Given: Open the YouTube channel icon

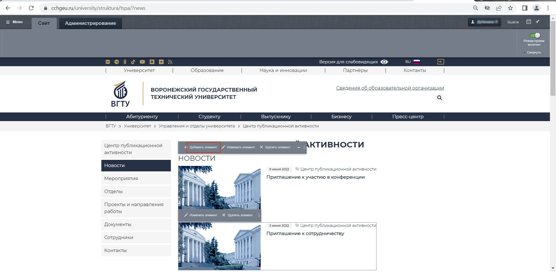Looking at the screenshot, I should pyautogui.click(x=142, y=62).
